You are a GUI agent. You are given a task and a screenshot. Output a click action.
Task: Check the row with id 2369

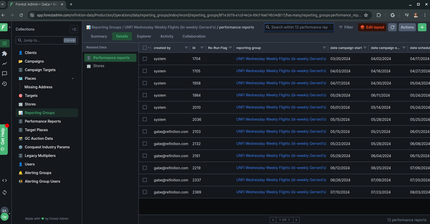(145, 192)
